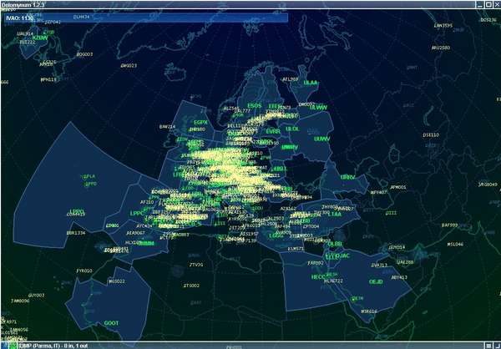
Task: Select aircraft UAE208 on the map
Action: pos(405,262)
